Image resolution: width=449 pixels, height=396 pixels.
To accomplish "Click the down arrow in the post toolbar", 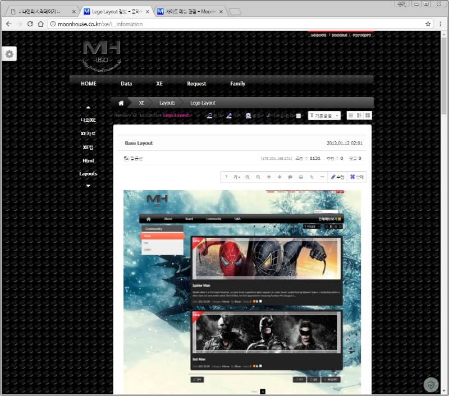I will pos(279,177).
